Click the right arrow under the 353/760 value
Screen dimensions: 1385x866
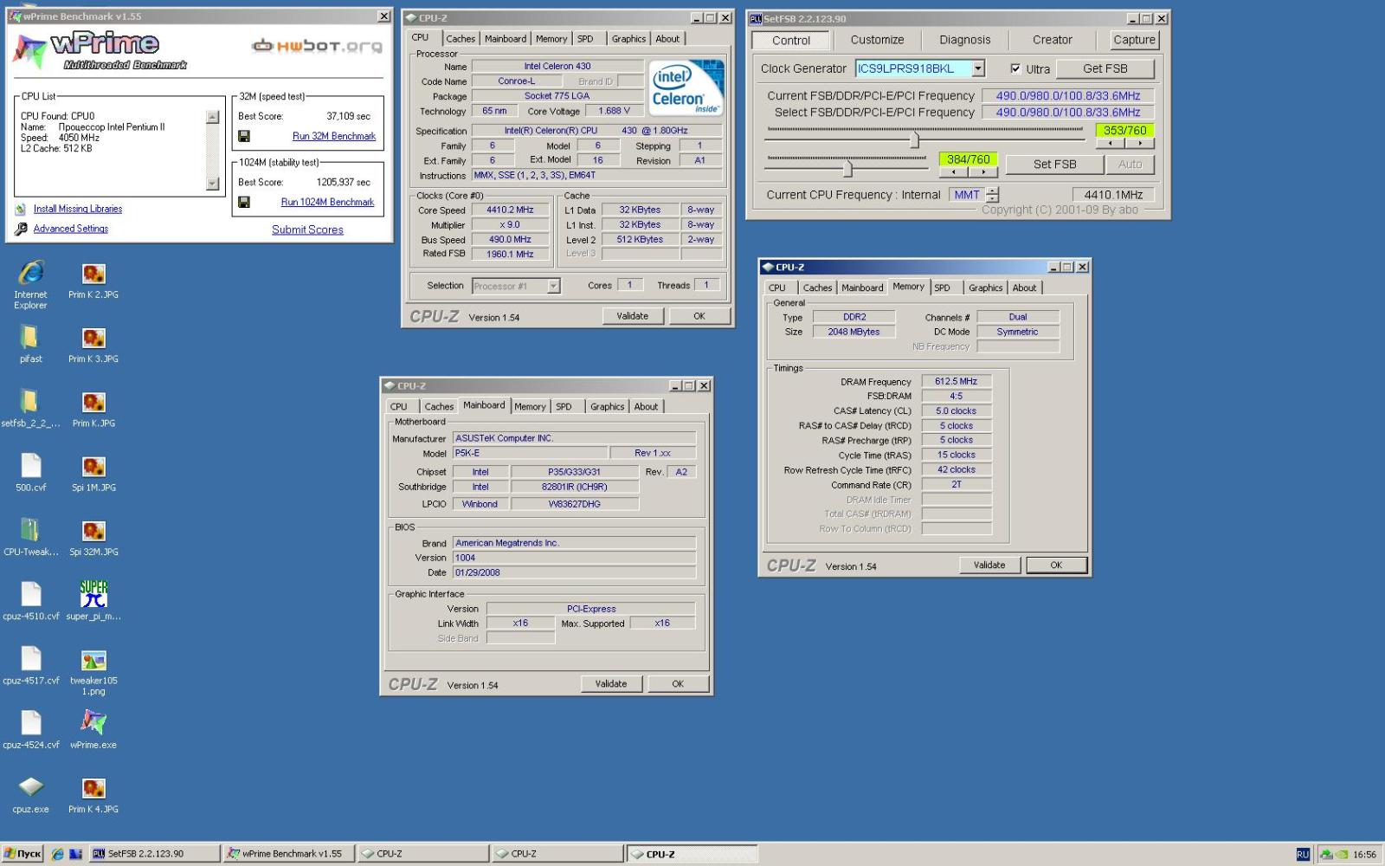(x=1140, y=143)
